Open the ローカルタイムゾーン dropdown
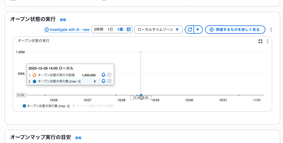The width and height of the screenshot is (283, 143). [x=158, y=30]
